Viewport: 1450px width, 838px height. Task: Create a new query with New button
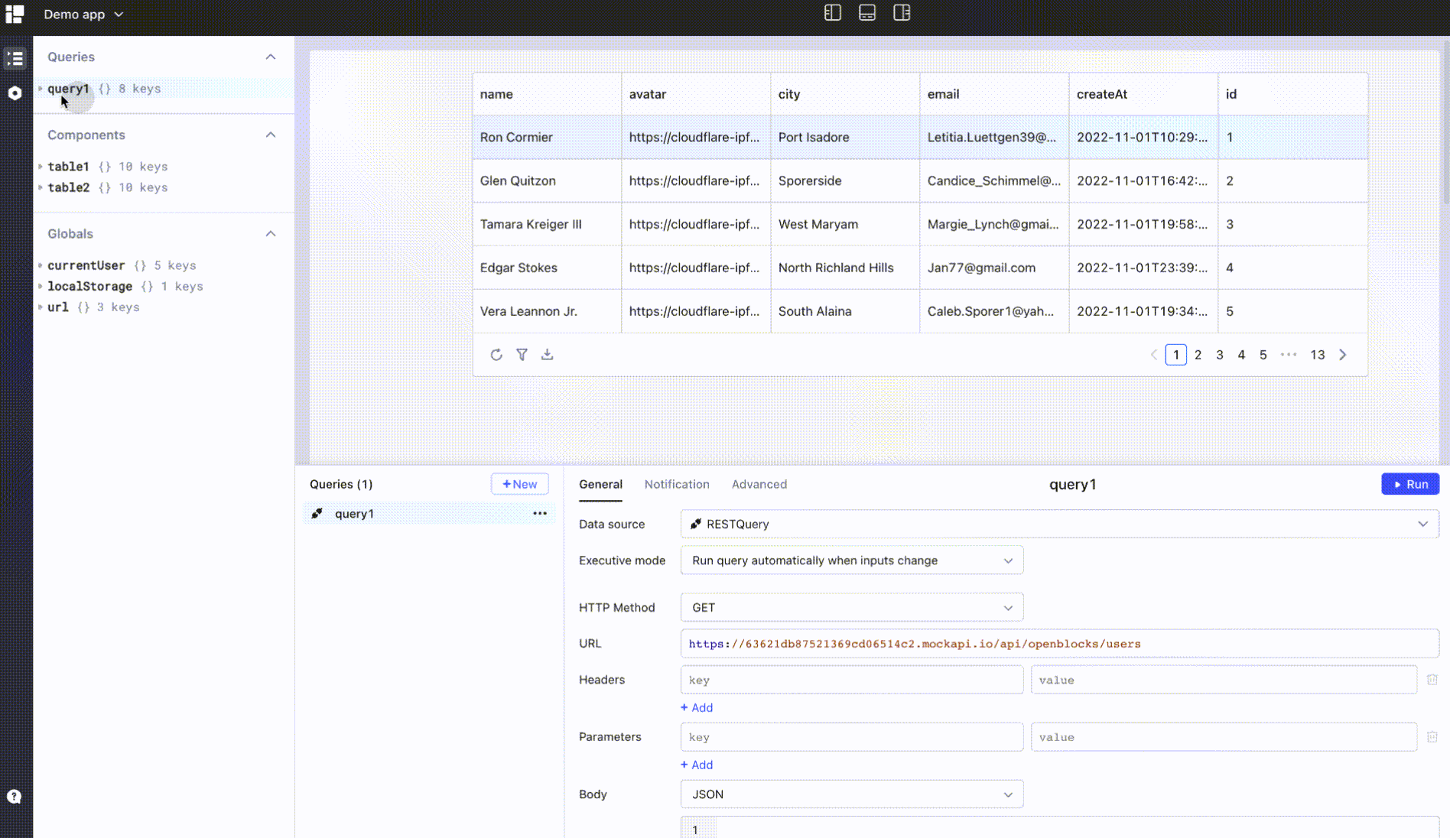pyautogui.click(x=519, y=485)
